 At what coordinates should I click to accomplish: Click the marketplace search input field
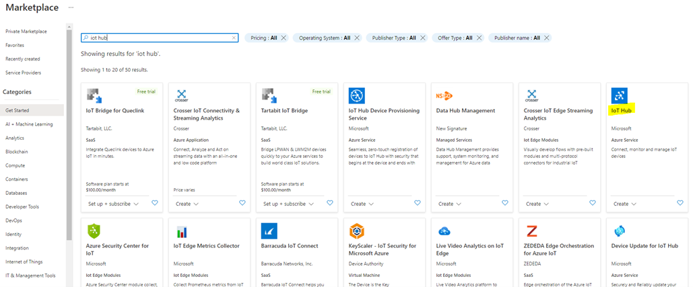[160, 38]
